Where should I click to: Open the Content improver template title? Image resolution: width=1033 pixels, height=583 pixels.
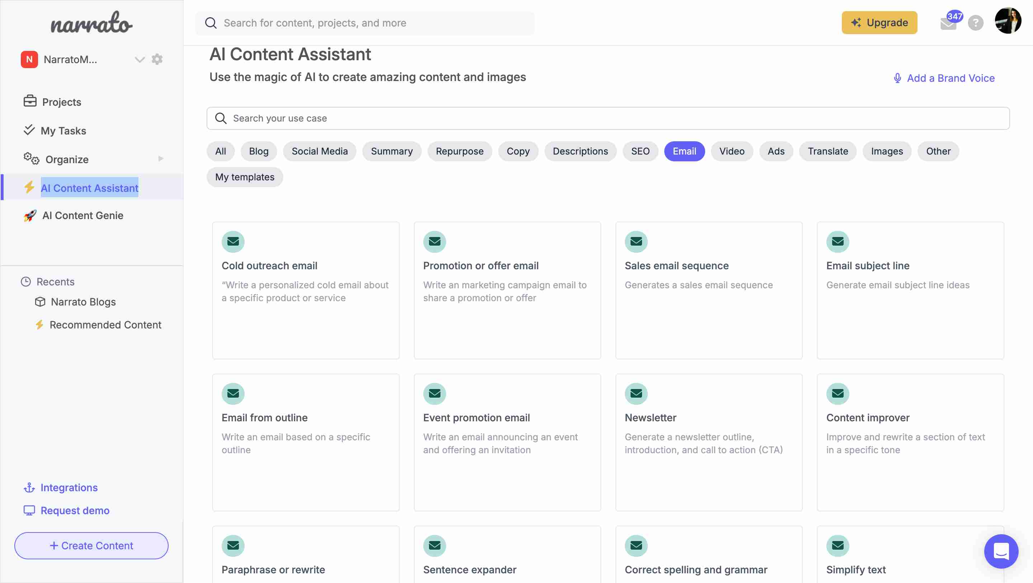tap(868, 417)
